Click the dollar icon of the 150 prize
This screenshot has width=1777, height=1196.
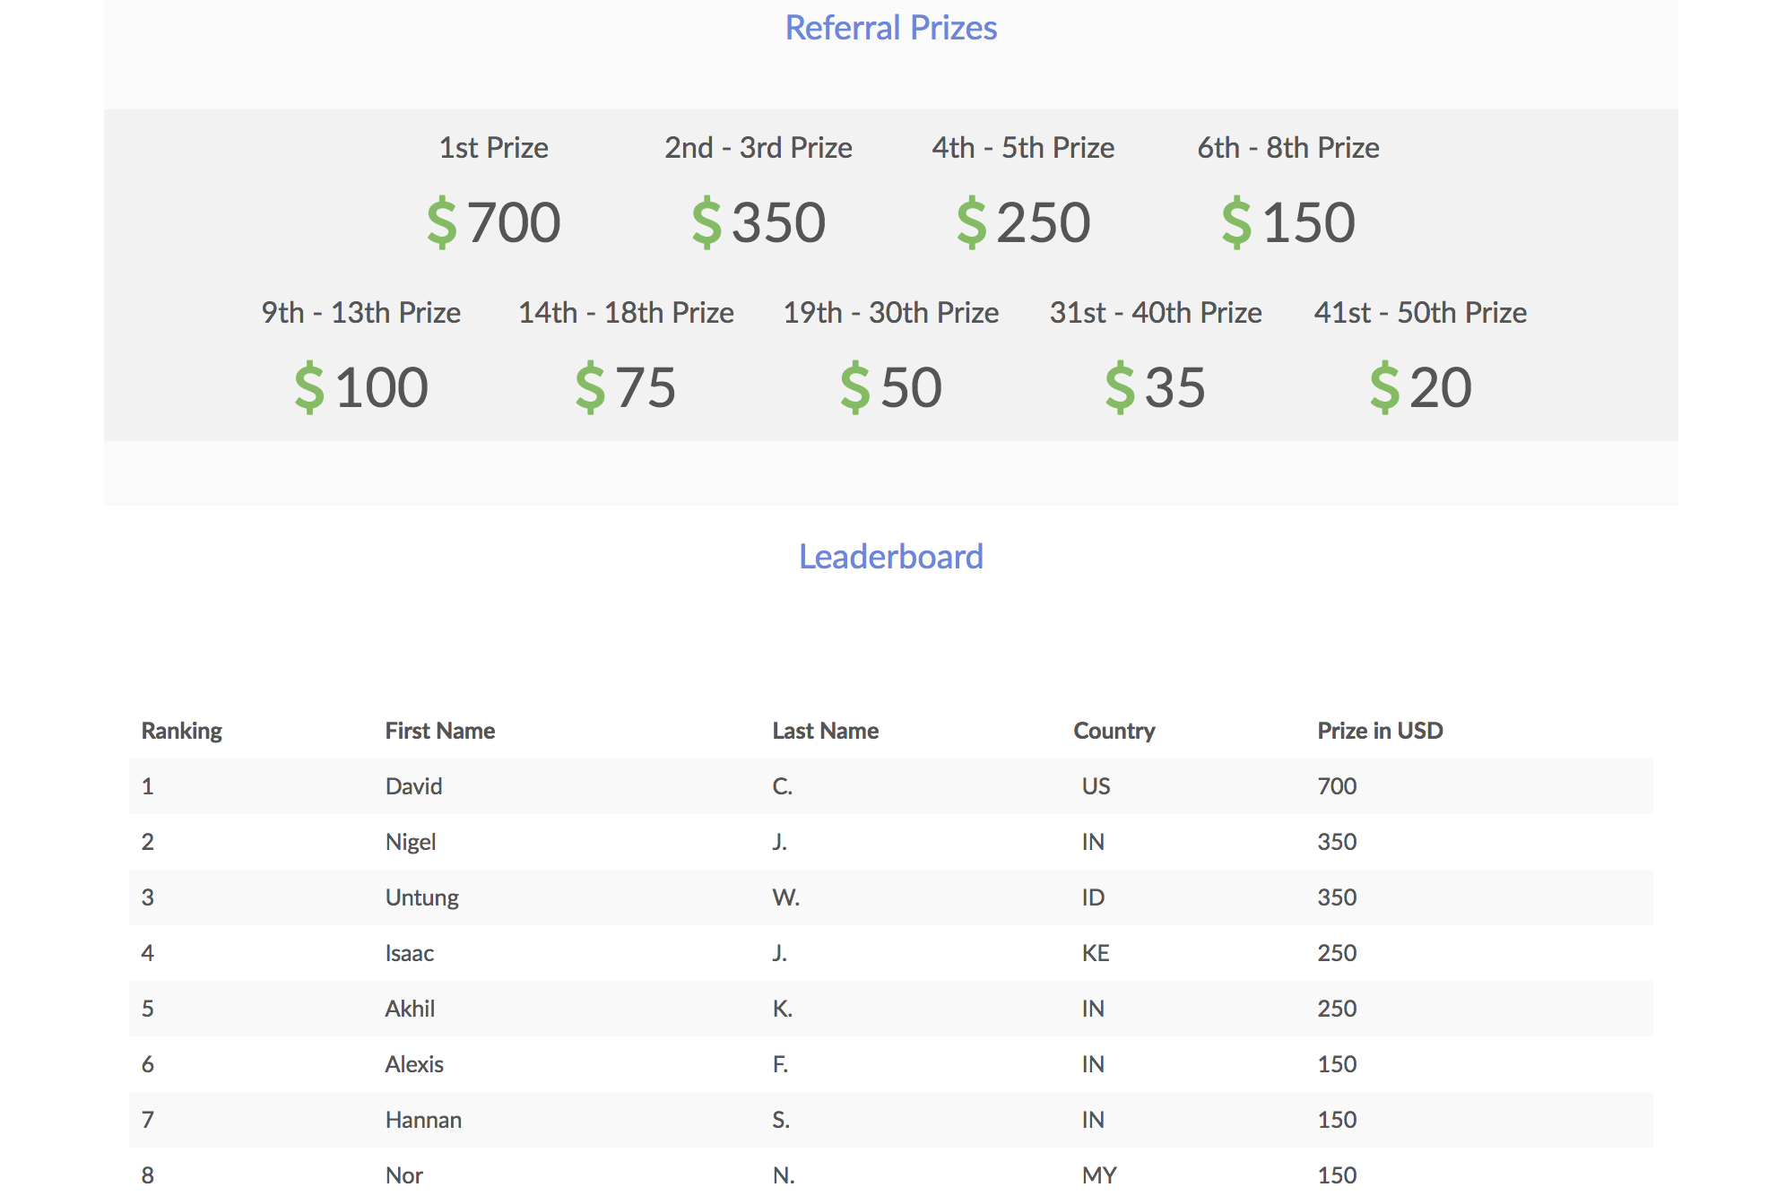tap(1236, 222)
